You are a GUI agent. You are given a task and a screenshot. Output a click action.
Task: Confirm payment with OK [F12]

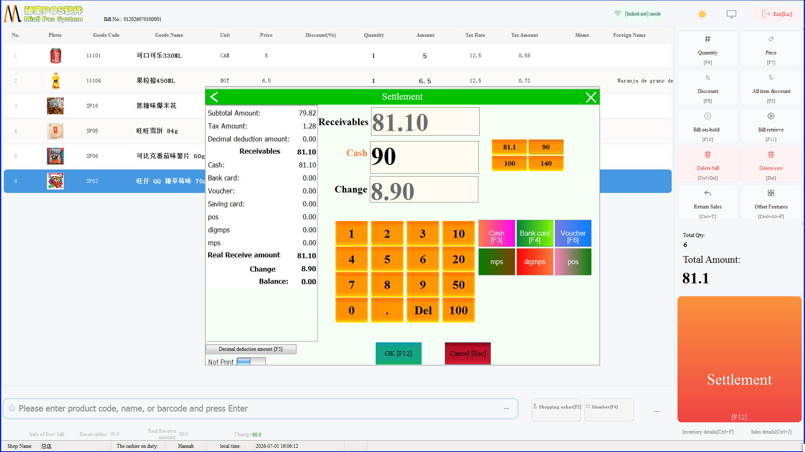pyautogui.click(x=398, y=354)
